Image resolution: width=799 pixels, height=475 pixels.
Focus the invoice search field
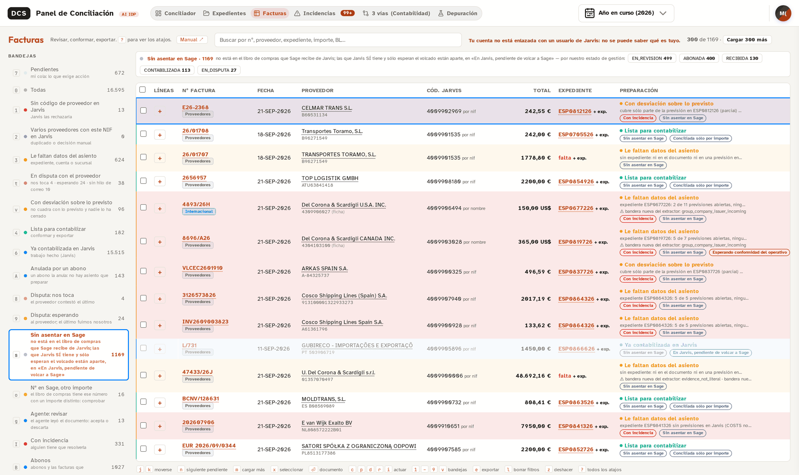pyautogui.click(x=338, y=40)
